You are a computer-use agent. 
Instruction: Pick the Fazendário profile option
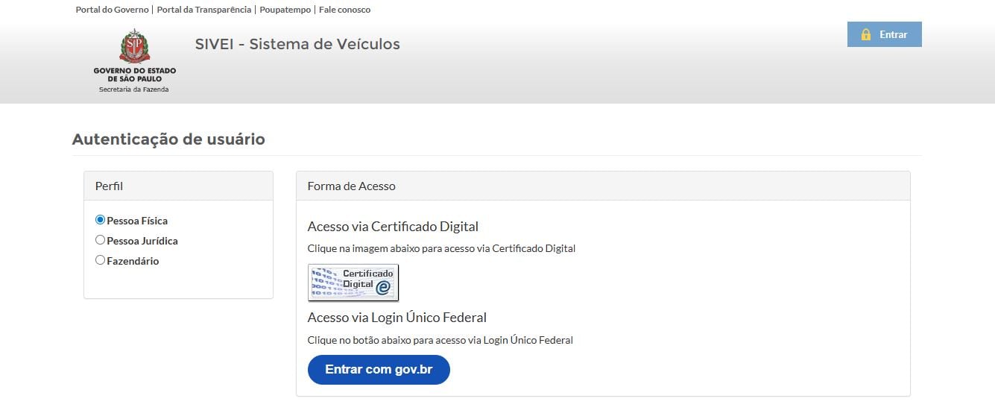[x=101, y=260]
